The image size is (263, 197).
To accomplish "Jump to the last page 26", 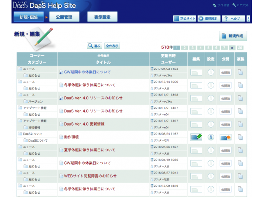I will (240, 48).
